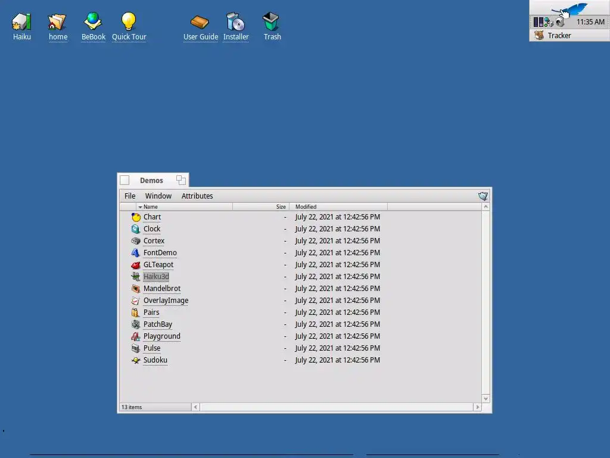The height and width of the screenshot is (458, 610).
Task: Click the horizontal scrollbar left arrow
Action: pyautogui.click(x=195, y=407)
